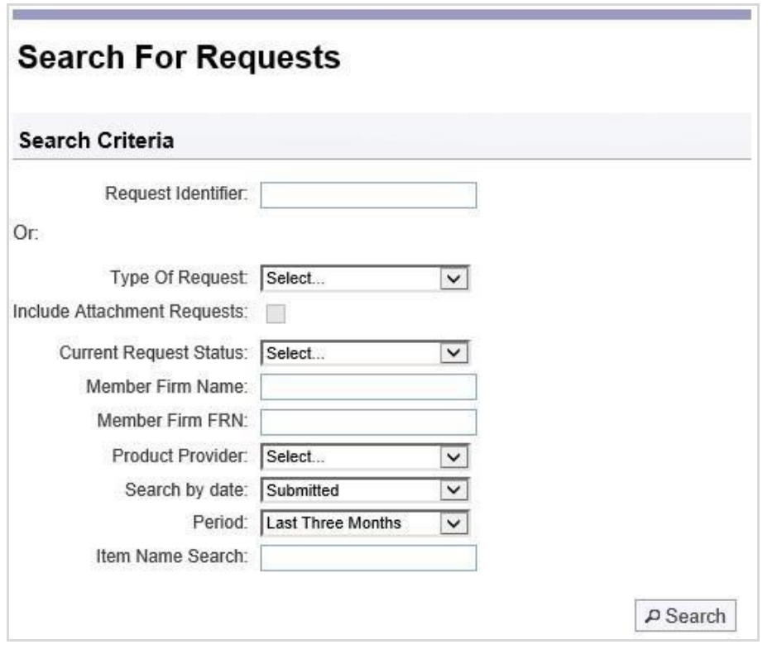Select the Member Firm FRN input box
777x654 pixels.
[x=369, y=422]
